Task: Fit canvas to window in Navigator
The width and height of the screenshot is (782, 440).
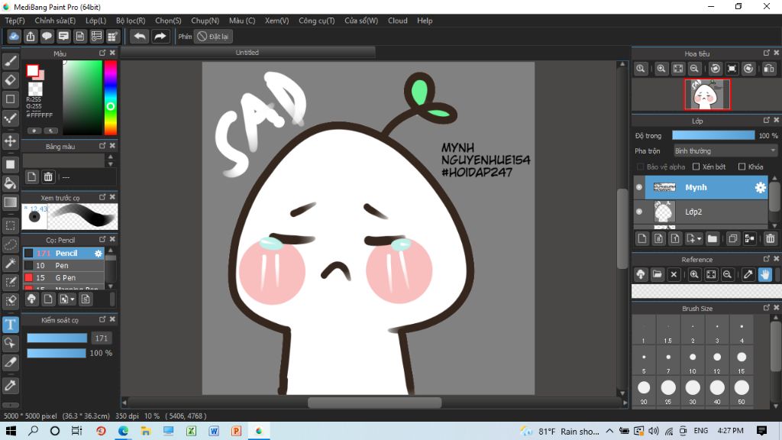Action: pyautogui.click(x=678, y=69)
